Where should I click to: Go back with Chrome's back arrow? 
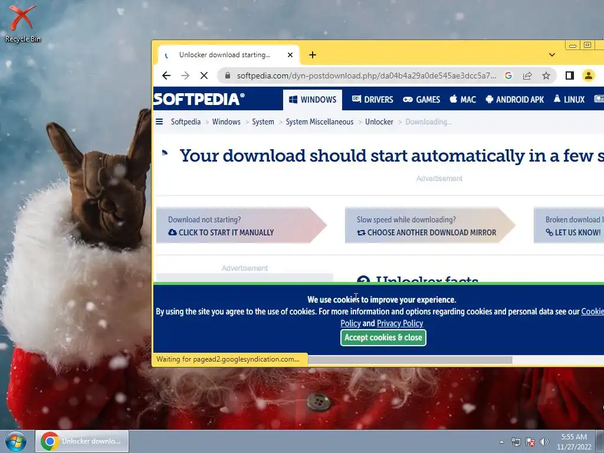coord(166,75)
